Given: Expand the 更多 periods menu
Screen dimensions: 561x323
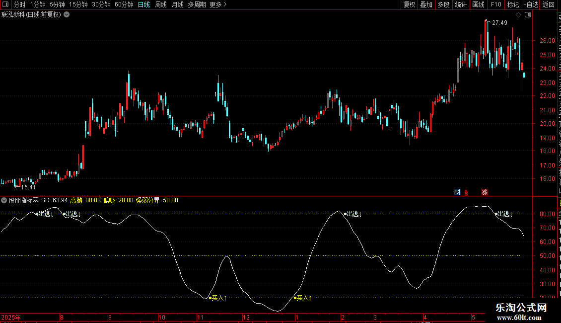Looking at the screenshot, I should click(218, 4).
